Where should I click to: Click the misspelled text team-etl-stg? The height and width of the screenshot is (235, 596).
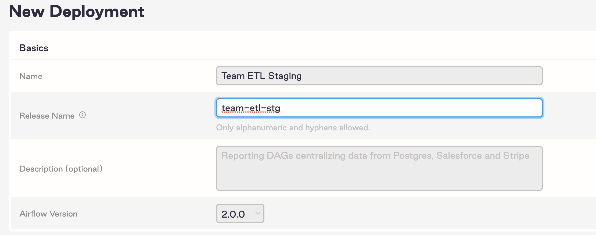coord(251,108)
